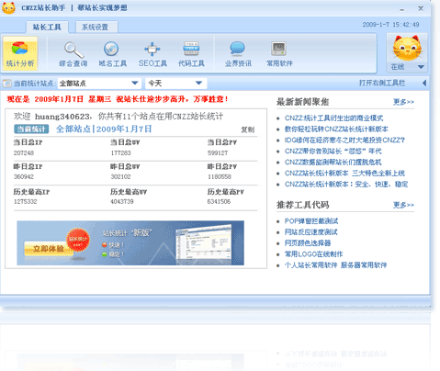Open 更多>> beside 推荐工具代码
Screen dimensions: 440x371
(x=403, y=205)
